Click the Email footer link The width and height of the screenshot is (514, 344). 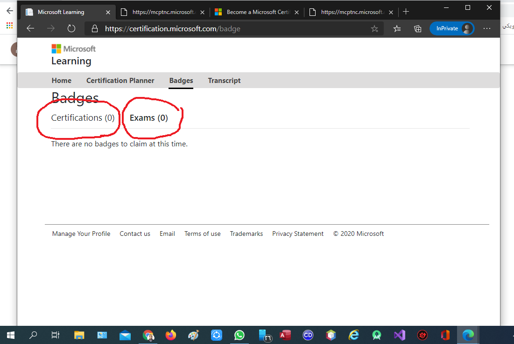tap(167, 234)
